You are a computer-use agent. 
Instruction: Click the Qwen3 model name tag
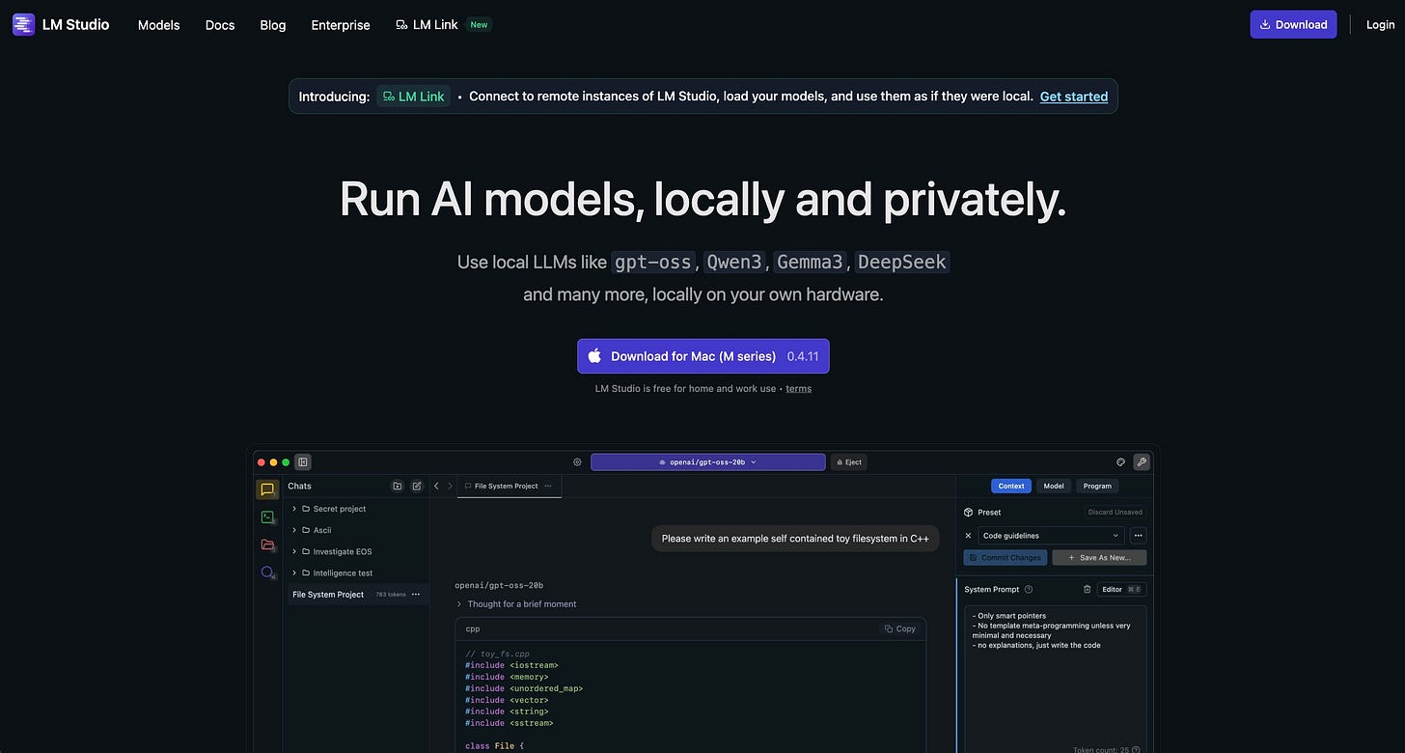click(x=735, y=262)
